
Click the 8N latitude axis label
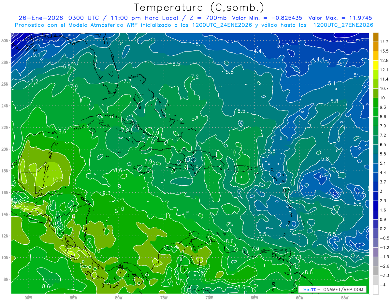click(7, 279)
